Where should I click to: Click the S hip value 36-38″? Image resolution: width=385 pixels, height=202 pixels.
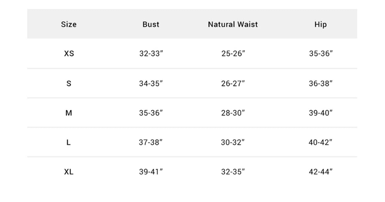[x=321, y=83]
